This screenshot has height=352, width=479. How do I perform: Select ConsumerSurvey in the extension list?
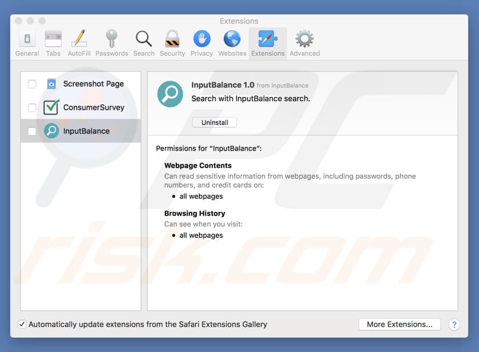[x=81, y=107]
